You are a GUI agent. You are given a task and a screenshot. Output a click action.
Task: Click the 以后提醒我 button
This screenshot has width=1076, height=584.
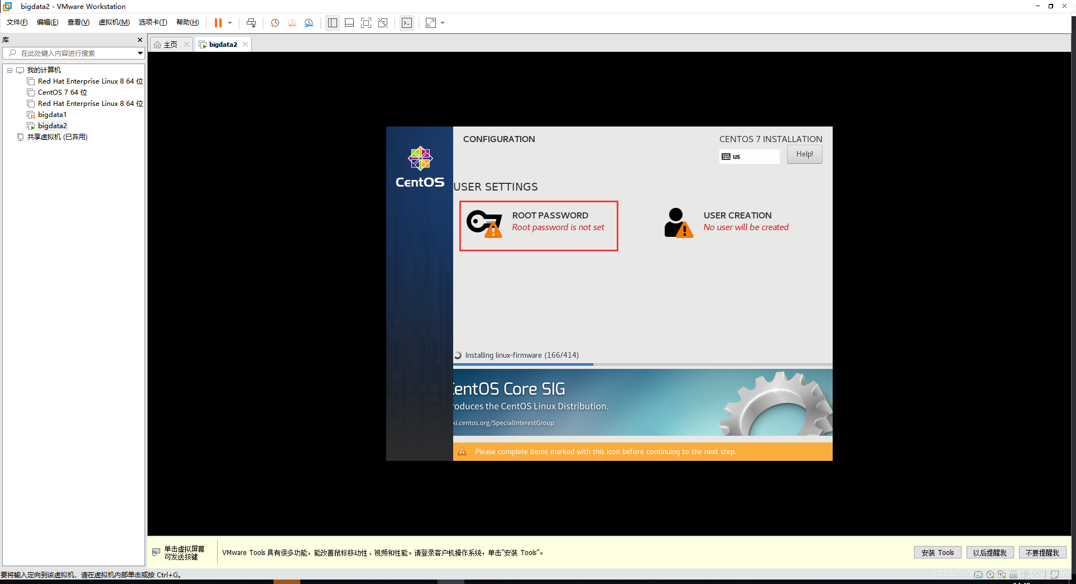click(x=989, y=553)
